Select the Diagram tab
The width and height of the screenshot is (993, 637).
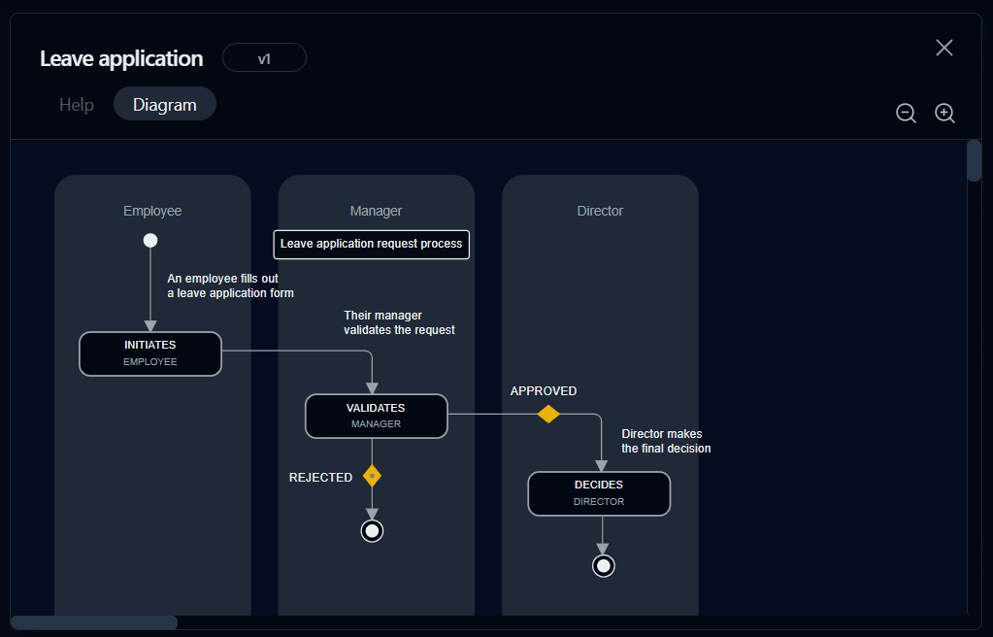coord(165,104)
